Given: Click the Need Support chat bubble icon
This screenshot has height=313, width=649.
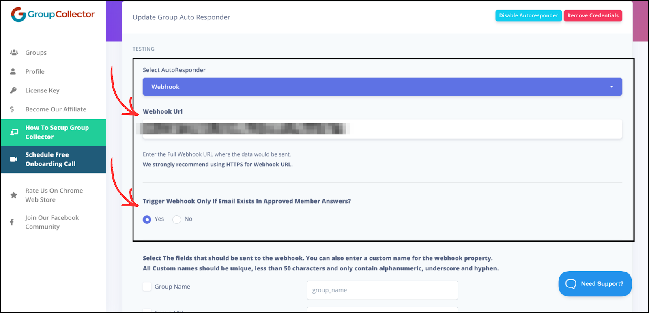Looking at the screenshot, I should click(x=571, y=284).
